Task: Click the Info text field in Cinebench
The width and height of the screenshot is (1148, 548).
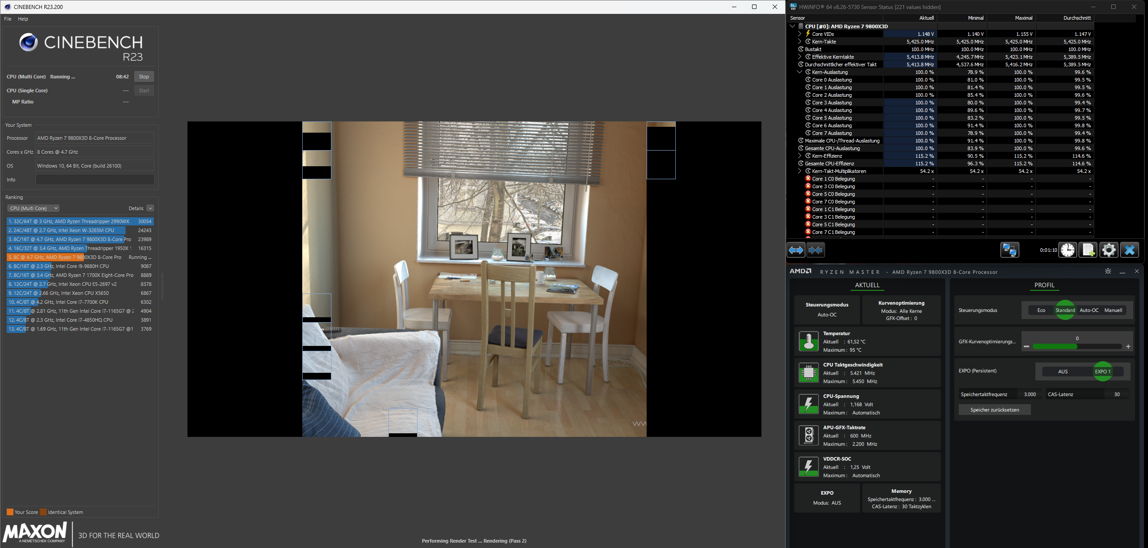Action: pos(95,179)
